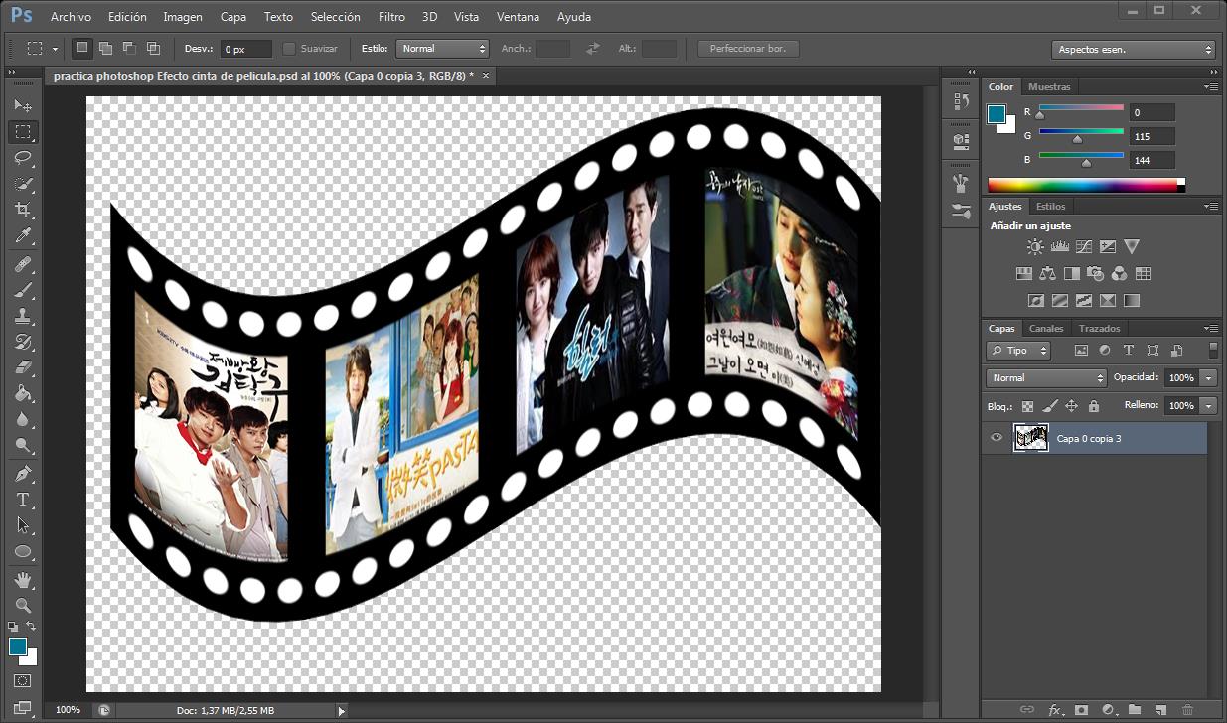Expand the Relleno slider arrow

tap(1208, 406)
